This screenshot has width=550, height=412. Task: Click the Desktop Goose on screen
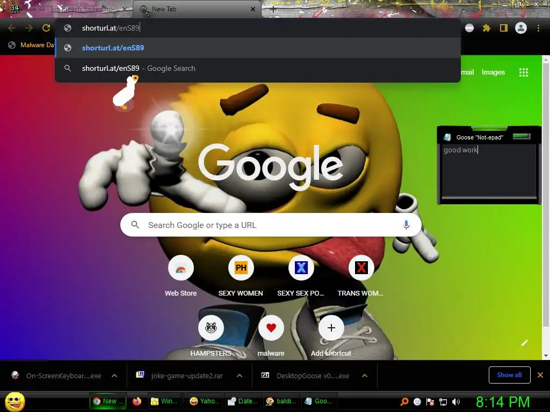125,92
